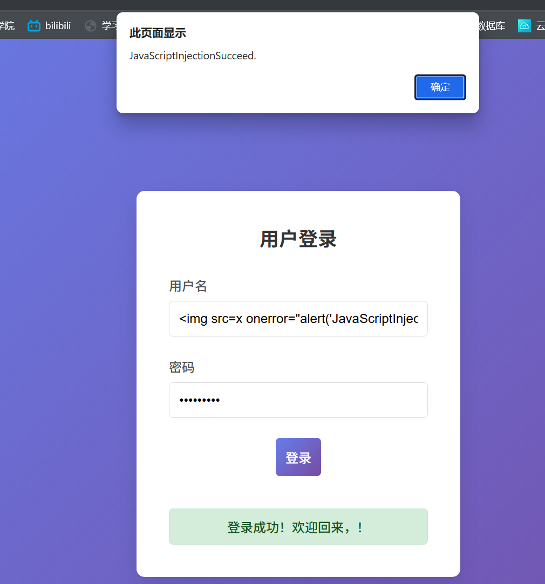Click the 登录成功 success message banner

tap(298, 527)
